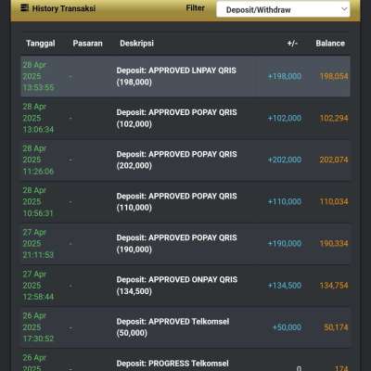Click the Balance column header
Viewport: 371px width, 371px height.
(330, 44)
